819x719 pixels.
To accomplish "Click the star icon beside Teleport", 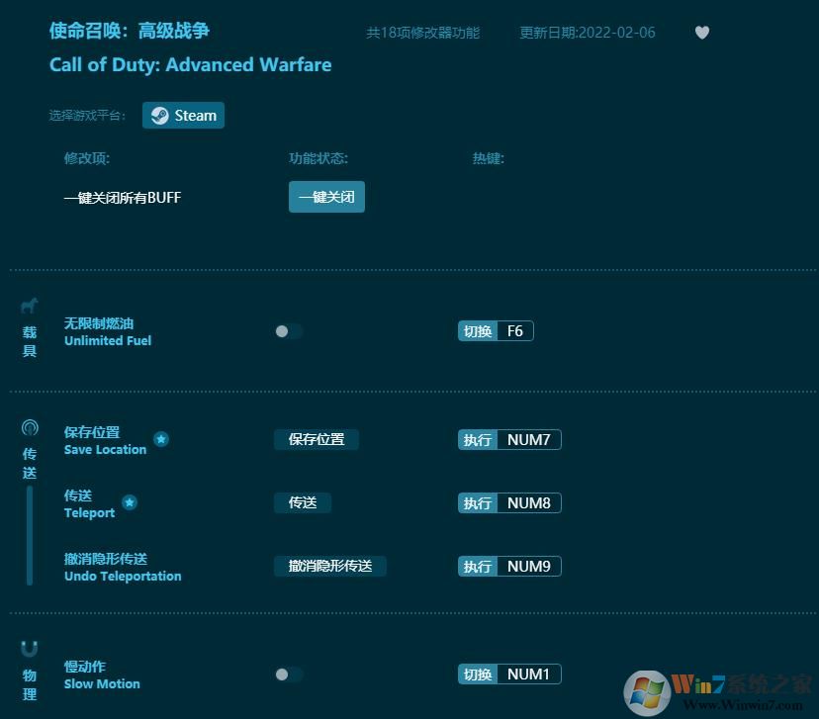I will (130, 502).
